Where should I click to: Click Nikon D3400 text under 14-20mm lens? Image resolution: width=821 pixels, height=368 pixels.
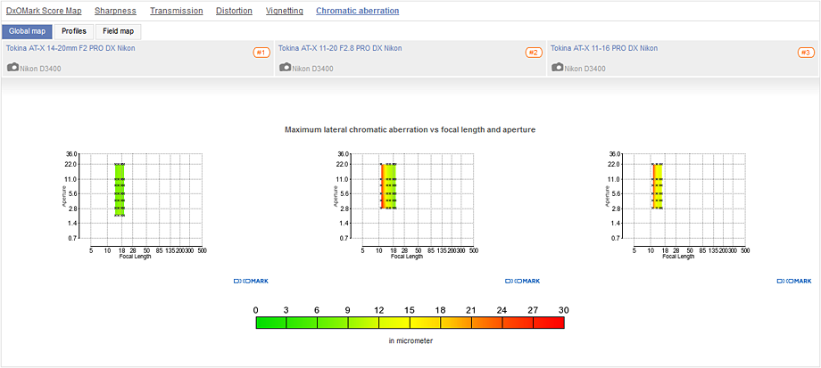point(40,69)
